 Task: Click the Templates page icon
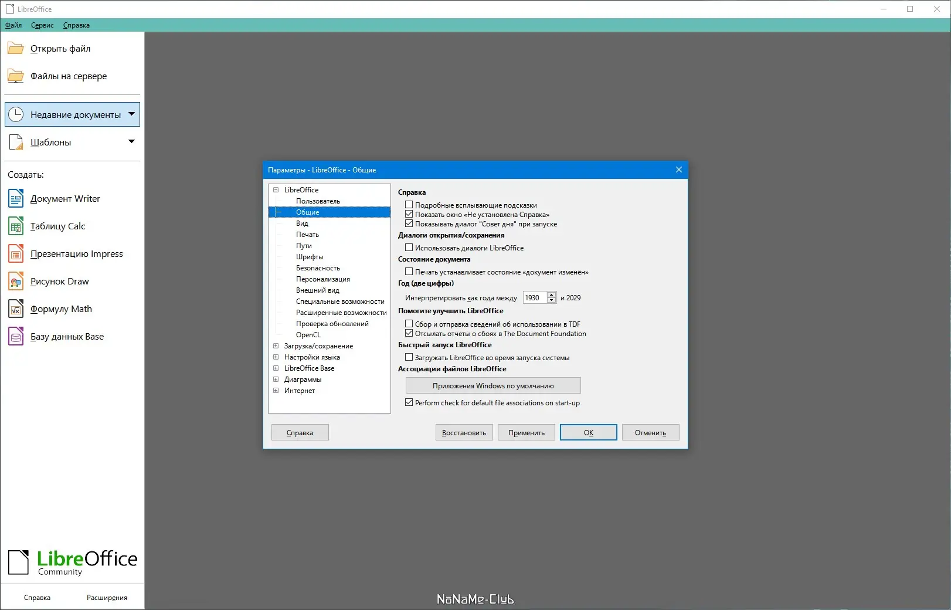point(16,142)
